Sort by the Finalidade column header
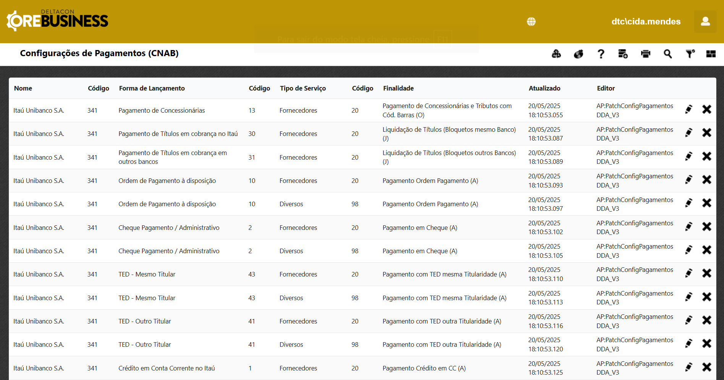 coord(398,88)
